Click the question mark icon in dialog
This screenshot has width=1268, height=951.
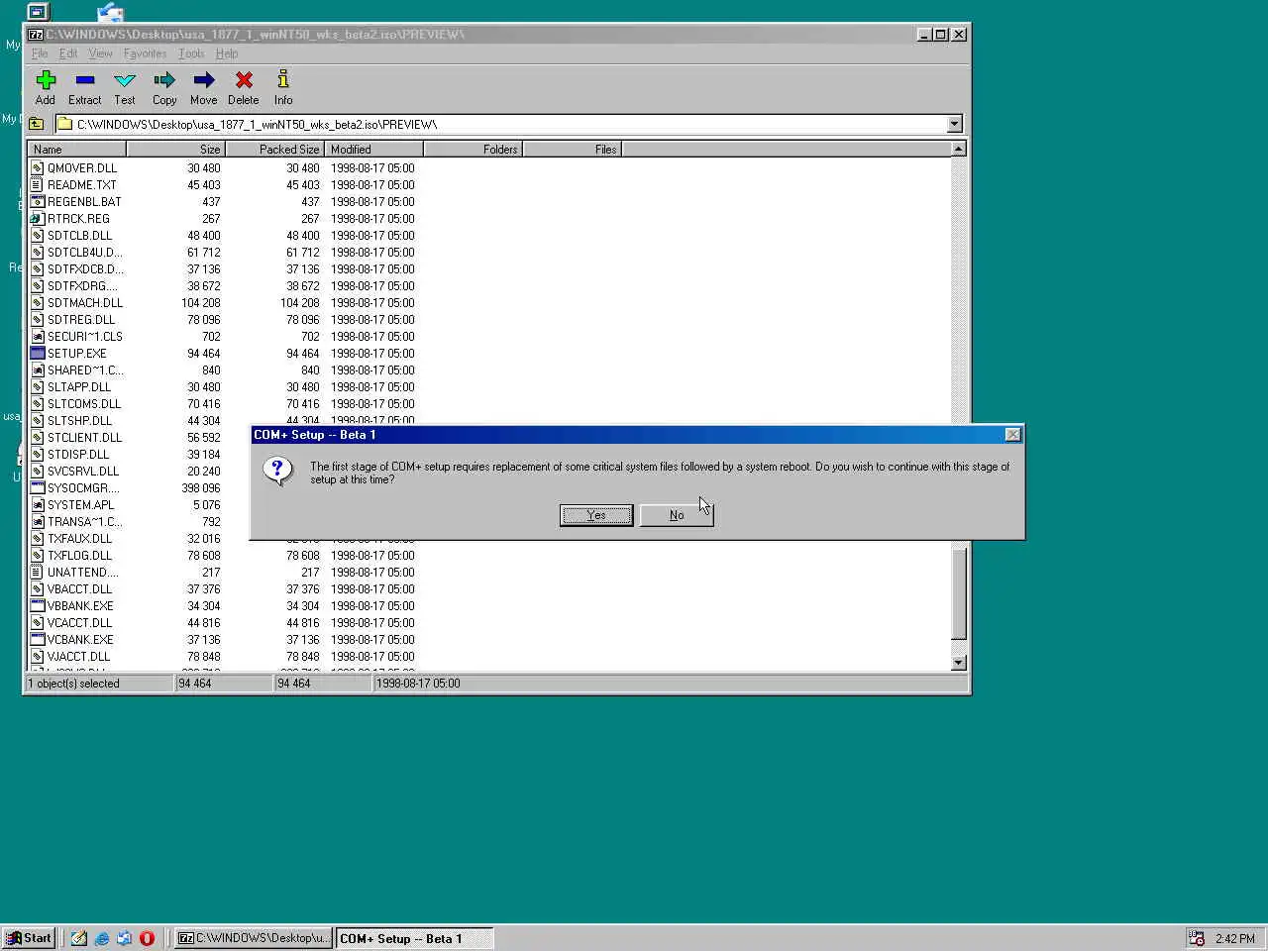277,472
